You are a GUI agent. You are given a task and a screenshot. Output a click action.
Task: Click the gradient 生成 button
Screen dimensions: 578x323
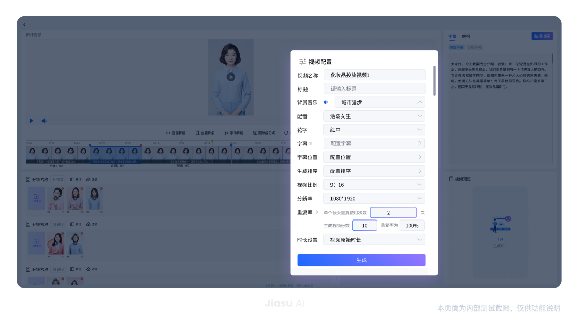361,260
